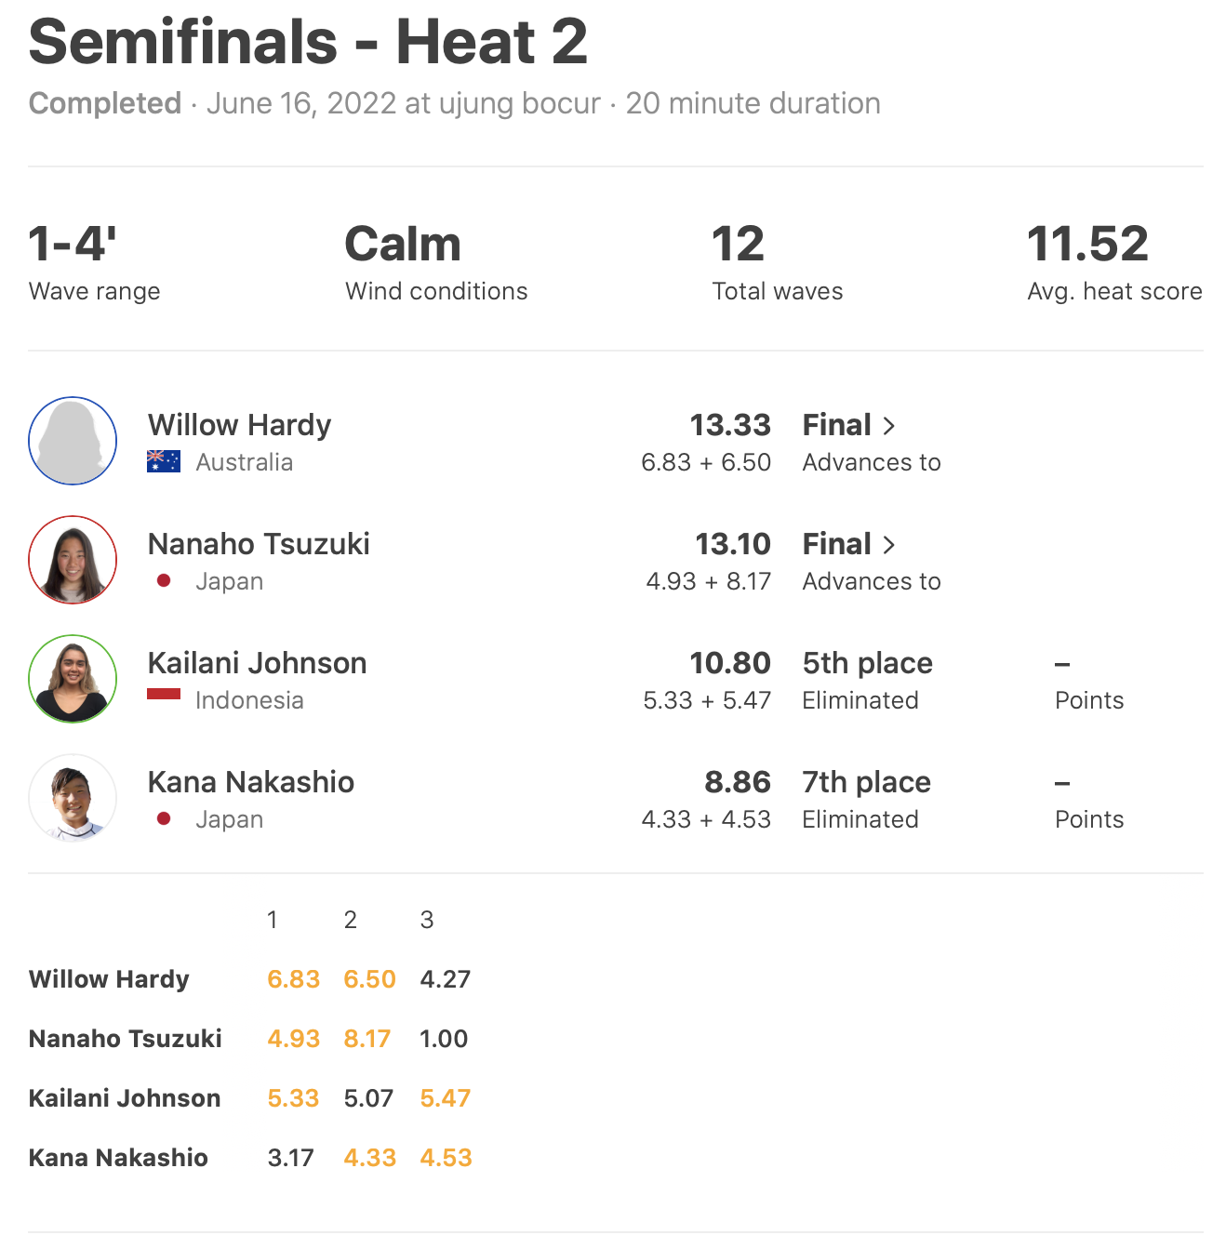Open Willow Hardy's avatar placeholder
Viewport: 1226px width, 1248px height.
coord(73,441)
